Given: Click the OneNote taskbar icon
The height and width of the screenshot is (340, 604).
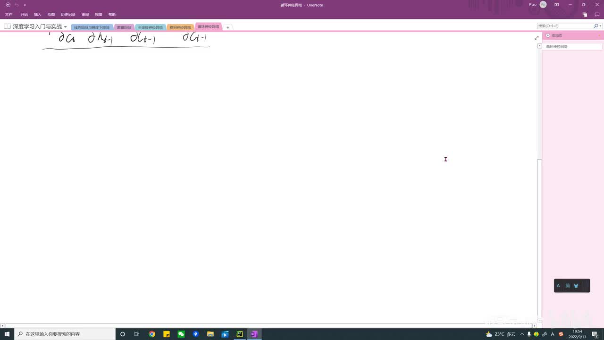Looking at the screenshot, I should pos(254,334).
